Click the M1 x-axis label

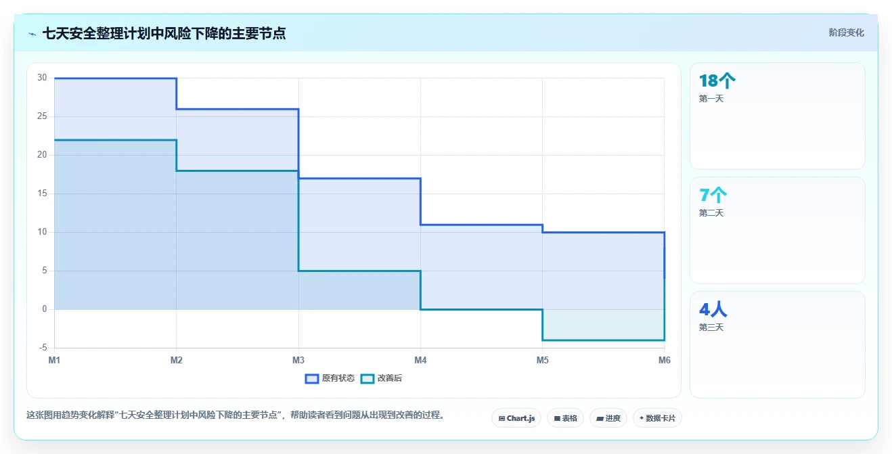(54, 360)
